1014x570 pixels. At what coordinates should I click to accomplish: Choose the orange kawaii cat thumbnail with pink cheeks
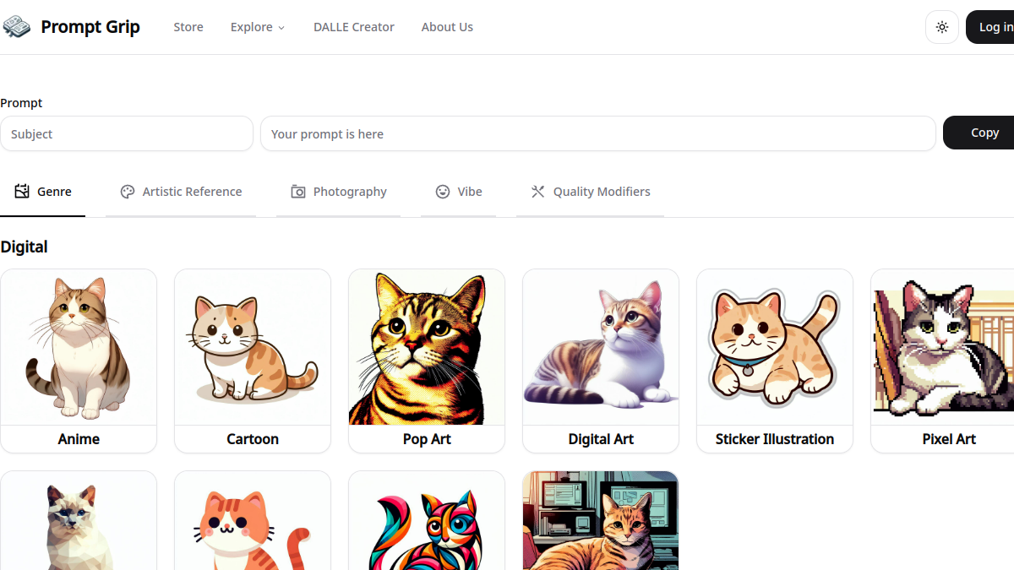click(x=253, y=520)
